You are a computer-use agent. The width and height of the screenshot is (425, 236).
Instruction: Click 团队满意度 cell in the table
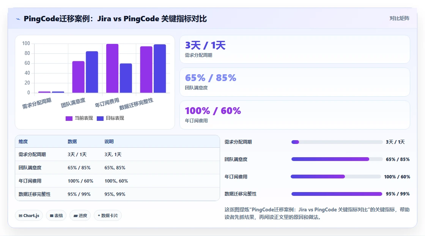point(30,168)
